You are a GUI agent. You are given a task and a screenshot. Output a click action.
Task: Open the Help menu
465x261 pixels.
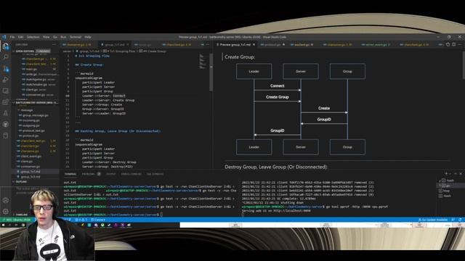(x=88, y=37)
